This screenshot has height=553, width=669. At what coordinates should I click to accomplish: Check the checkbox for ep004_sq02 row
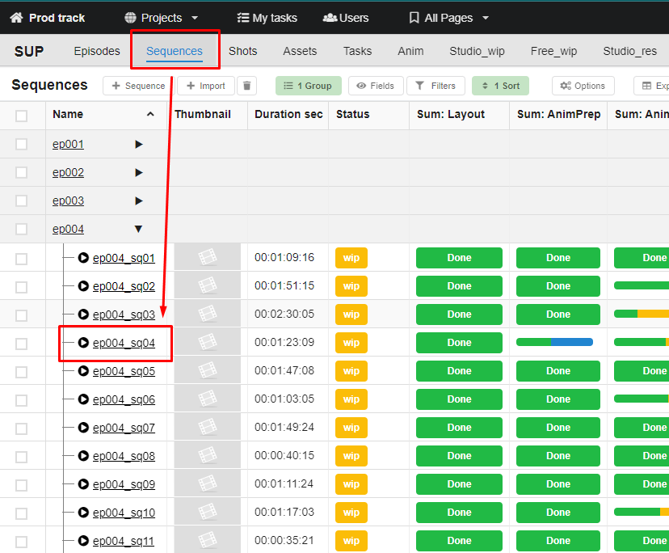click(22, 286)
